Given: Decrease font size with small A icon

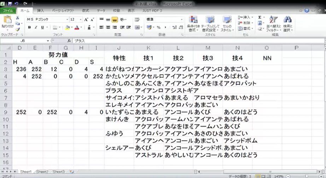Looking at the screenshot, I should click(x=92, y=19).
